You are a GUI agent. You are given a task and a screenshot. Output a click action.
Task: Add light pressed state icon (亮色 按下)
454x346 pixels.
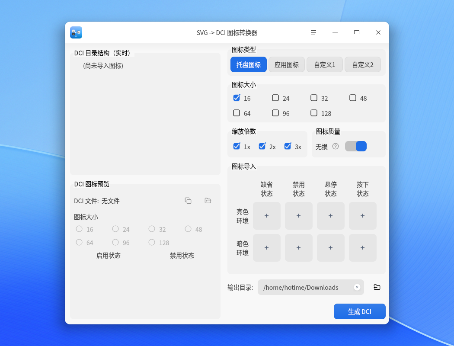pyautogui.click(x=362, y=216)
